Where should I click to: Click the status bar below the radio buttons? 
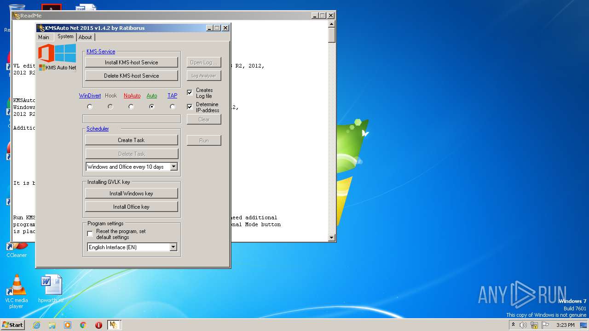pyautogui.click(x=132, y=119)
